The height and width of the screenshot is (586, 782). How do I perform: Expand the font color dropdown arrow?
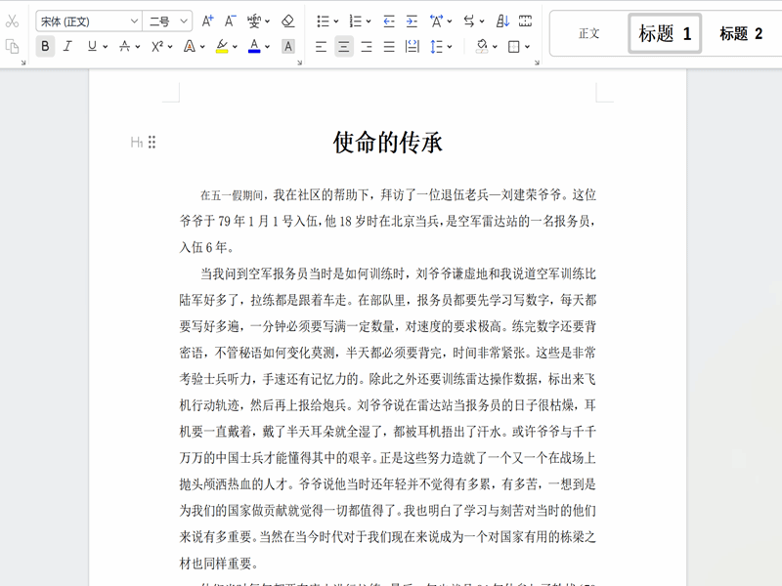pos(267,47)
